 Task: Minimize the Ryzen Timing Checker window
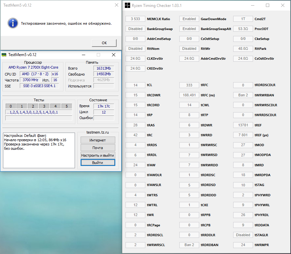click(253, 5)
